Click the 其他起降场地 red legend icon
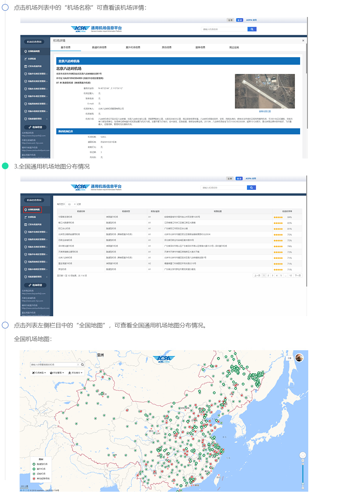The height and width of the screenshot is (498, 353). coord(34,478)
